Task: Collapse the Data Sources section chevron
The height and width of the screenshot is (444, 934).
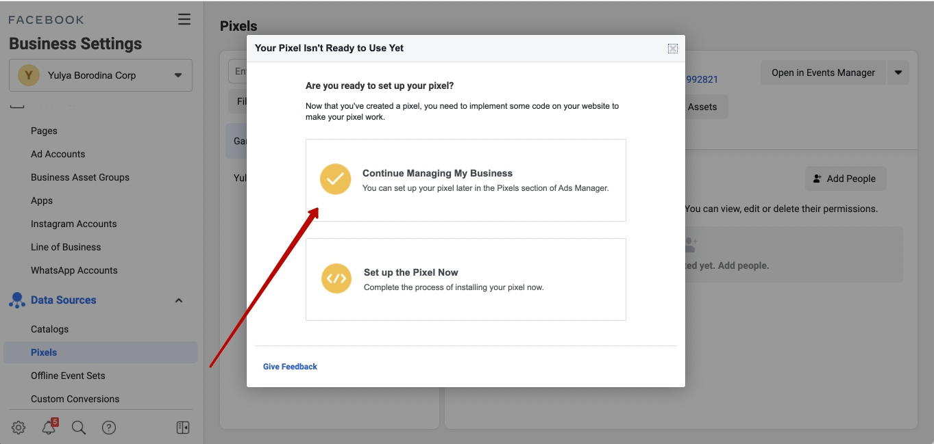Action: [179, 300]
